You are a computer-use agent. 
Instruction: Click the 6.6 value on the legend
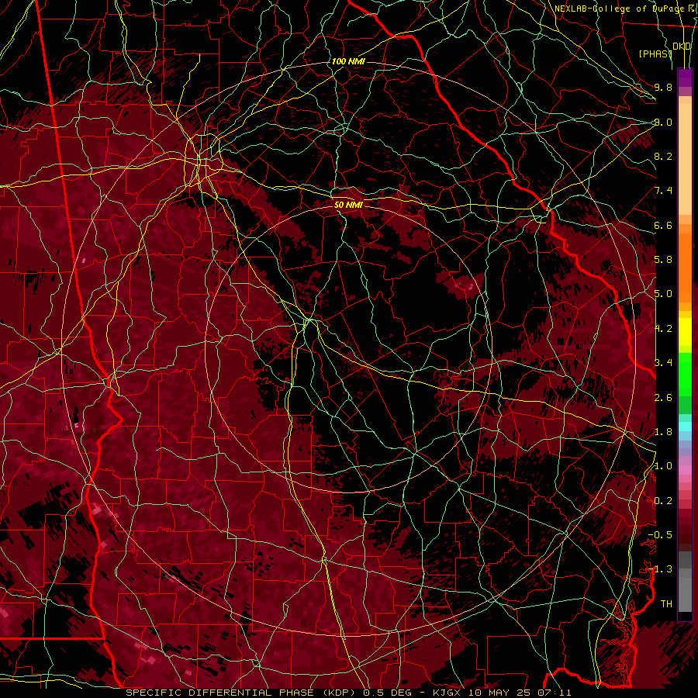point(663,225)
